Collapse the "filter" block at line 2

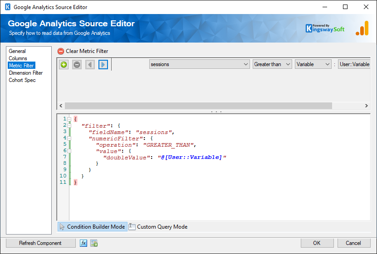(69, 125)
